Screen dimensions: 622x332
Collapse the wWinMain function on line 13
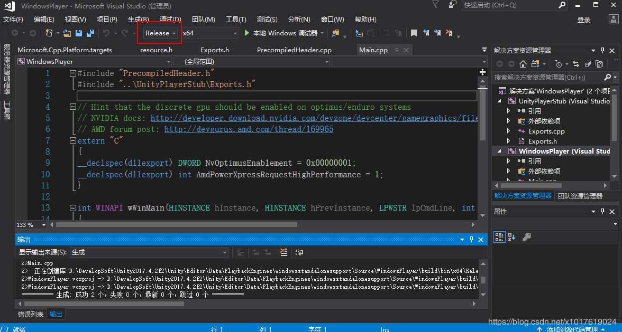72,208
